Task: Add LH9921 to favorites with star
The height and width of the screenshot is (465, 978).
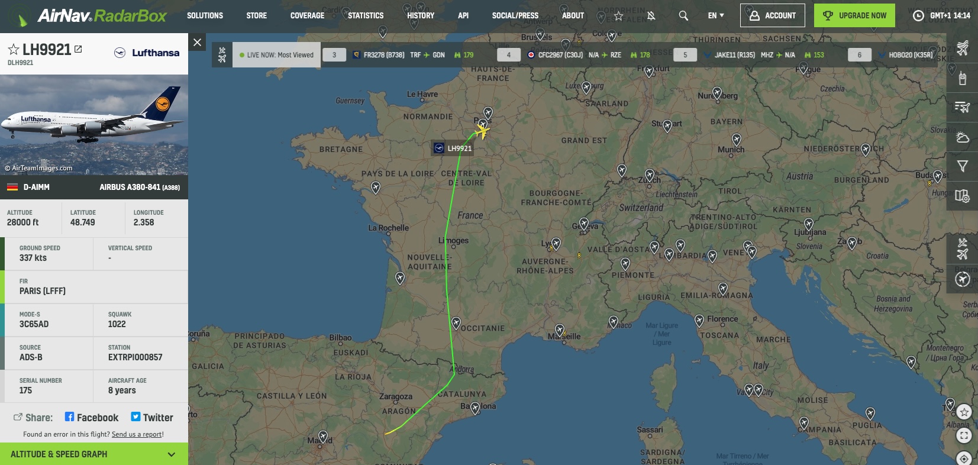Action: click(x=13, y=50)
